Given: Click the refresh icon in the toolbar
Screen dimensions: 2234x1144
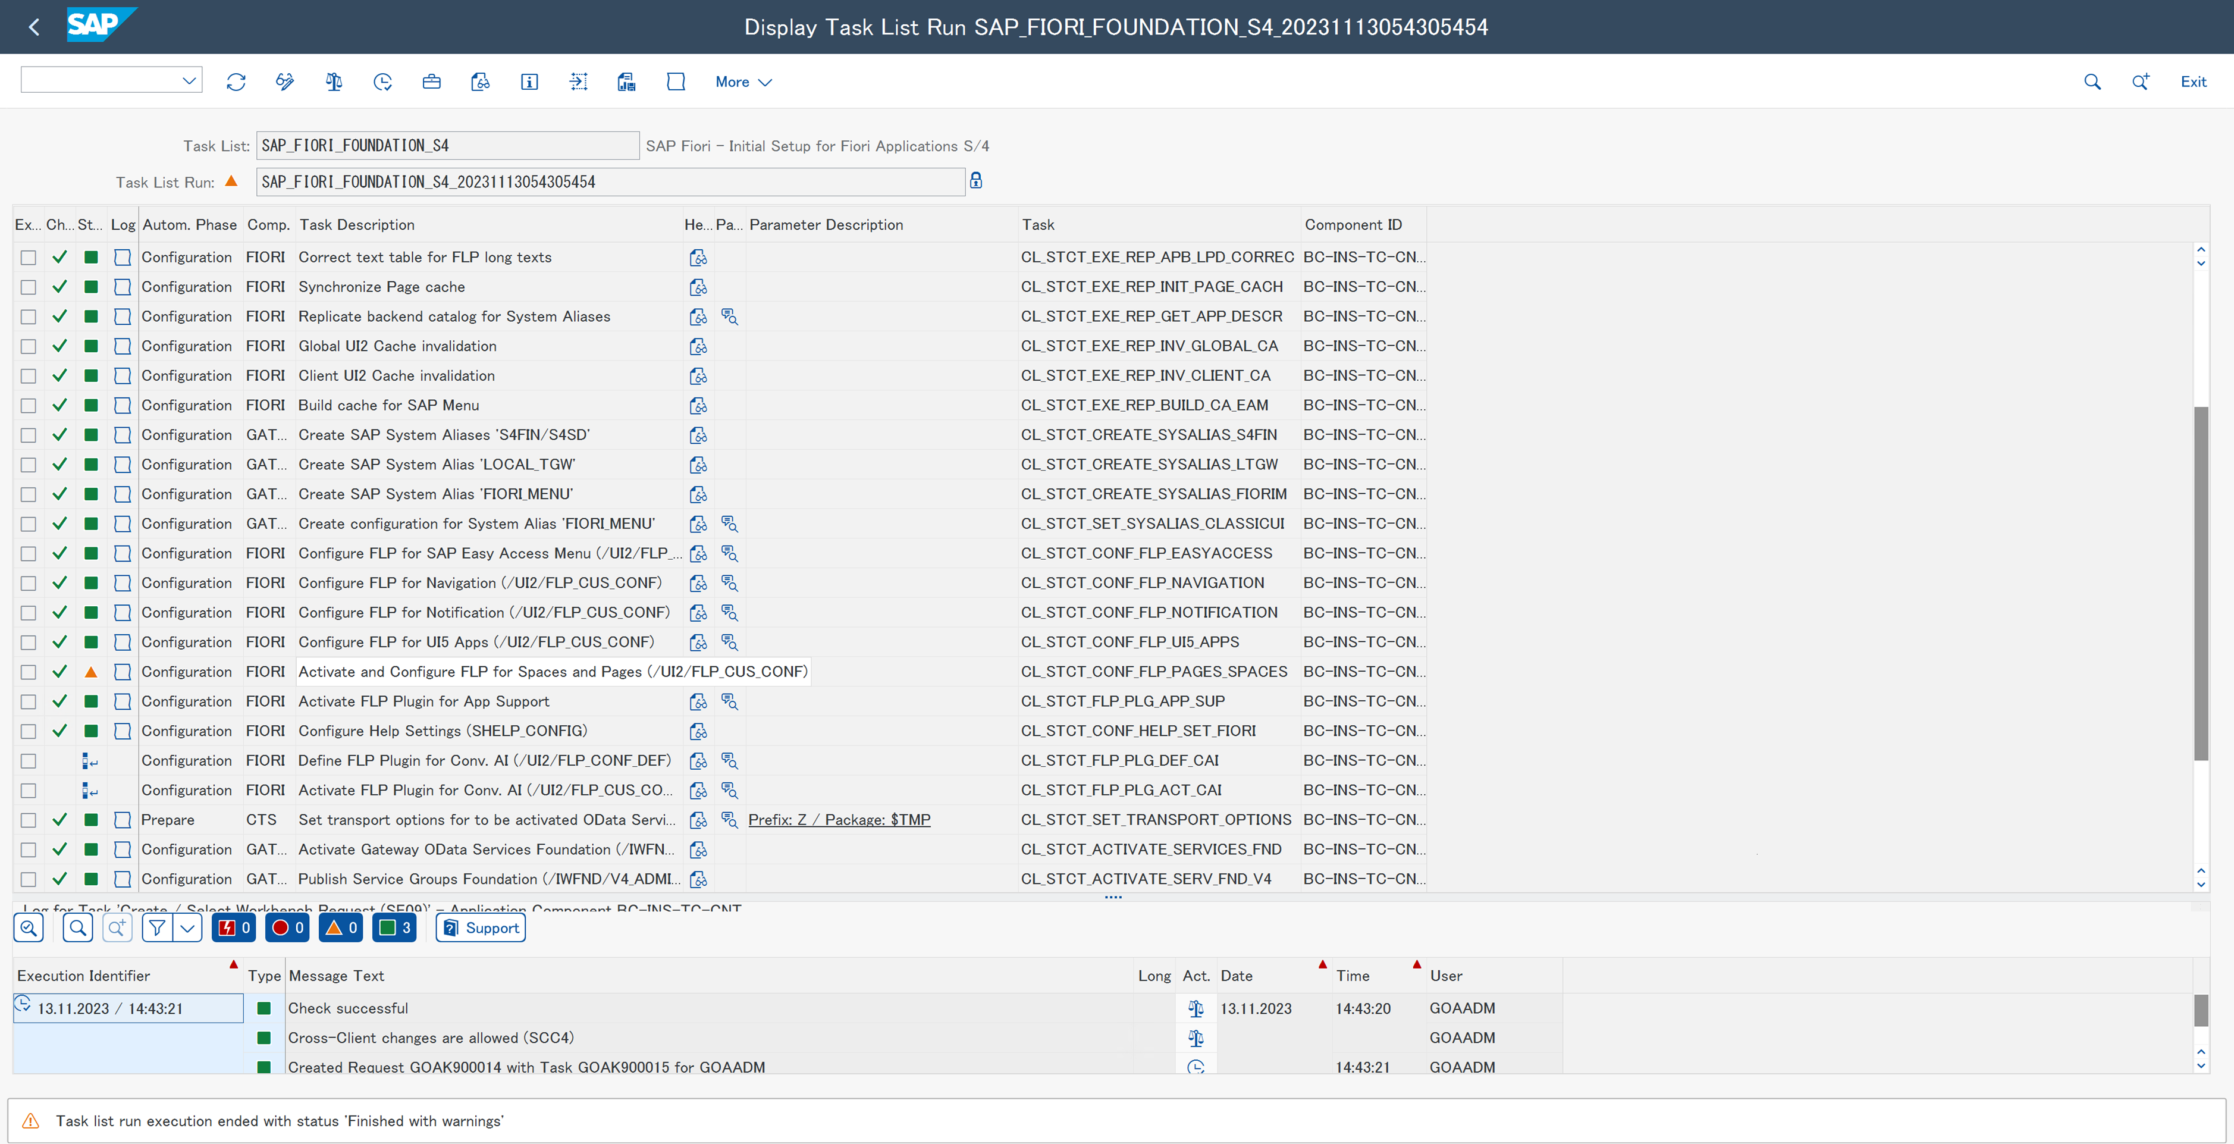Looking at the screenshot, I should click(x=236, y=82).
